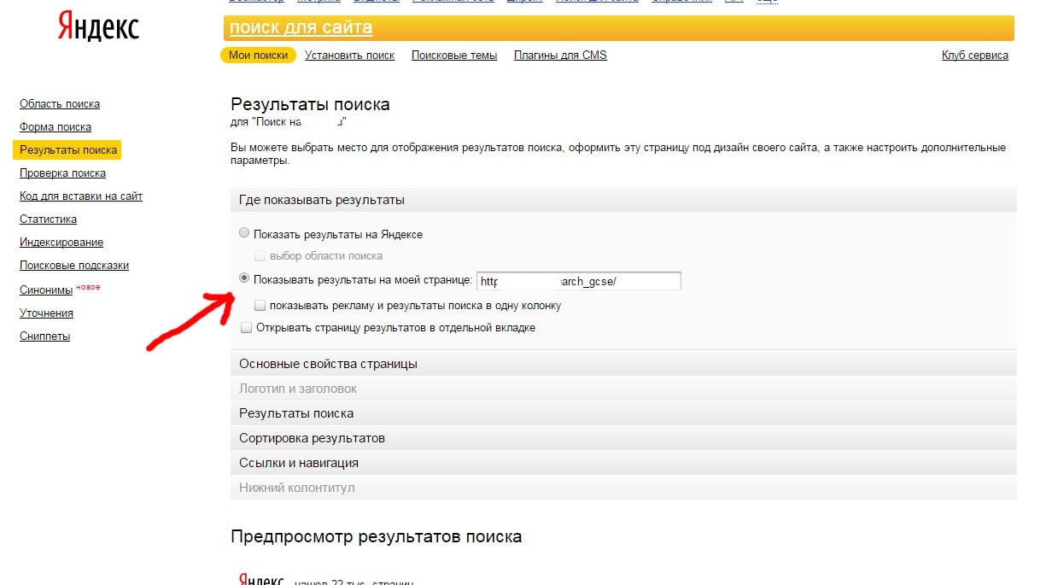Switch to 'Поисковые темы' tab
Viewport: 1052px width, 585px height.
[x=454, y=56]
